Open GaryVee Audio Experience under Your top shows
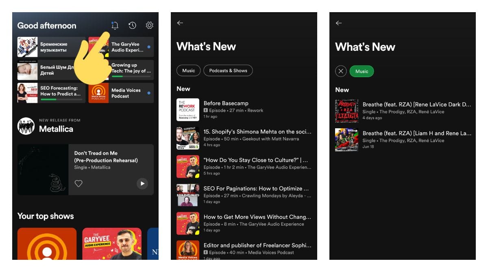 click(112, 245)
